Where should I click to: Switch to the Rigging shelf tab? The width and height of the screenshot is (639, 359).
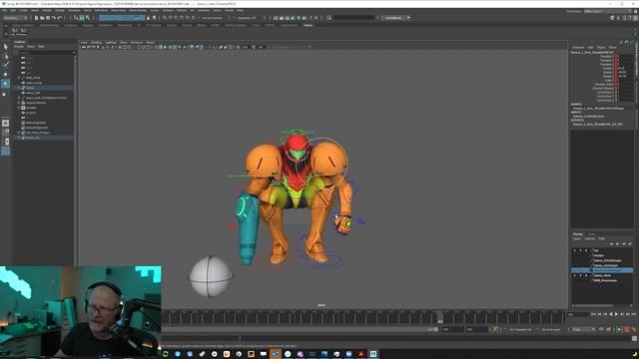(88, 25)
